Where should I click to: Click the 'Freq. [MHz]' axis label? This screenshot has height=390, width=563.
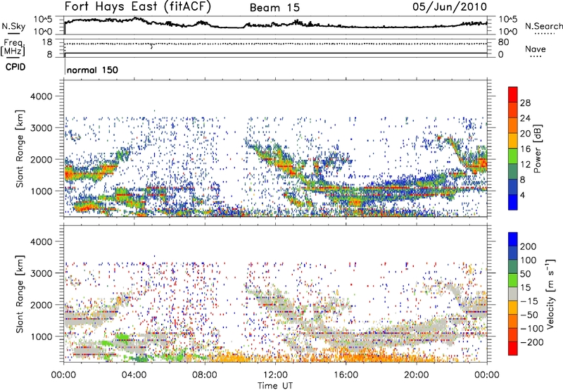pyautogui.click(x=13, y=48)
